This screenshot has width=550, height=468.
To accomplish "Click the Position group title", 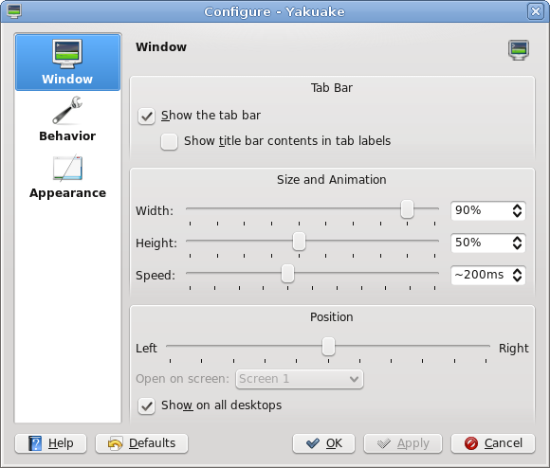I will tap(332, 317).
